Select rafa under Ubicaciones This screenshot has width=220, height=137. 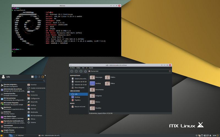(x=79, y=94)
